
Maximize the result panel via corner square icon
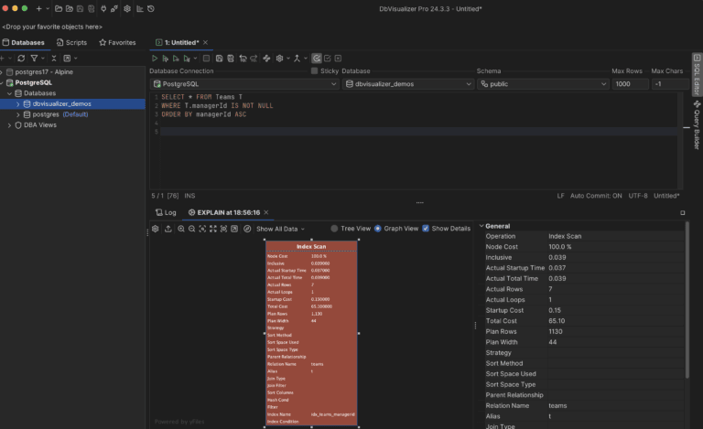[x=682, y=213]
